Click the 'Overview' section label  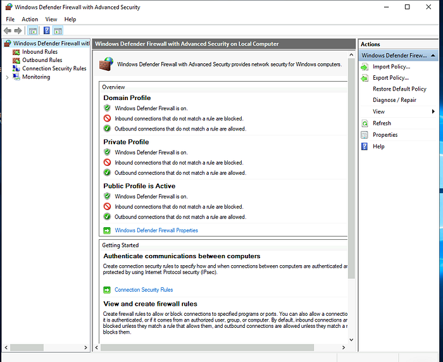(113, 87)
